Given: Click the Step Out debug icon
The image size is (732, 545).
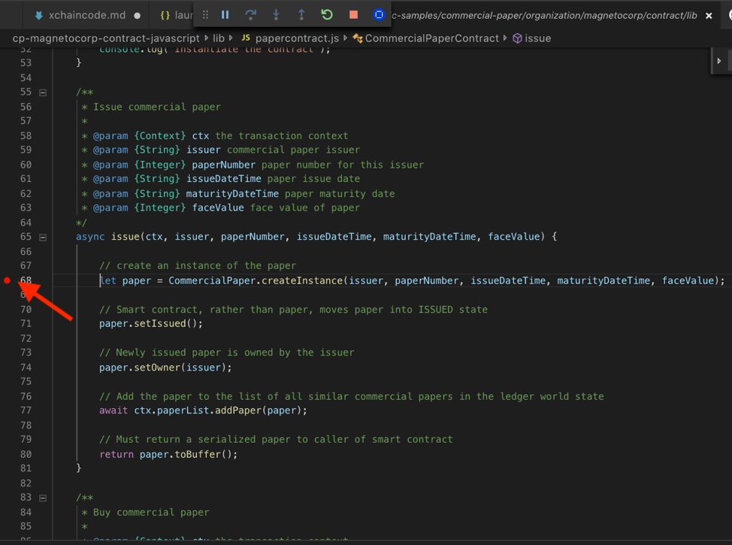Looking at the screenshot, I should pos(301,15).
